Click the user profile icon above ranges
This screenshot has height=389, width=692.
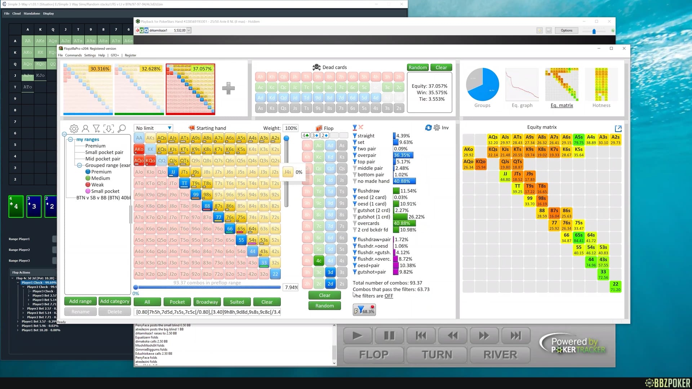pyautogui.click(x=85, y=128)
